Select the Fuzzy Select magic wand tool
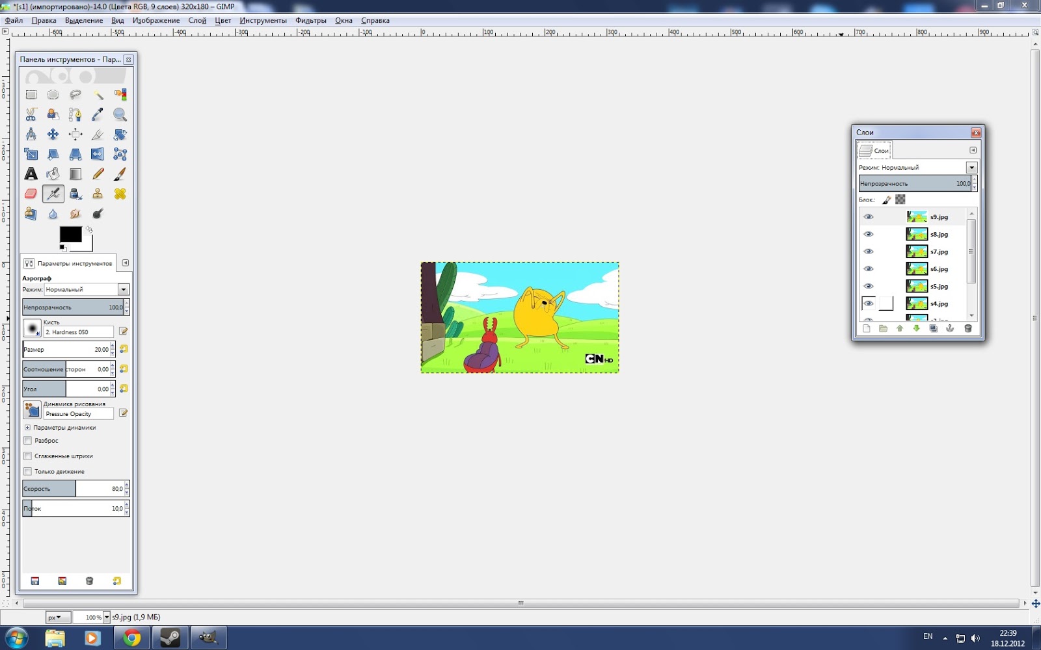This screenshot has width=1041, height=650. click(x=98, y=95)
